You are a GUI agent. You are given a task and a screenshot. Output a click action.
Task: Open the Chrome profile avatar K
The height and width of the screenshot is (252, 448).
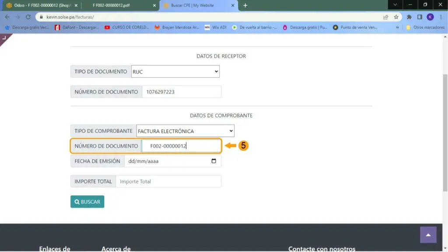pos(430,17)
